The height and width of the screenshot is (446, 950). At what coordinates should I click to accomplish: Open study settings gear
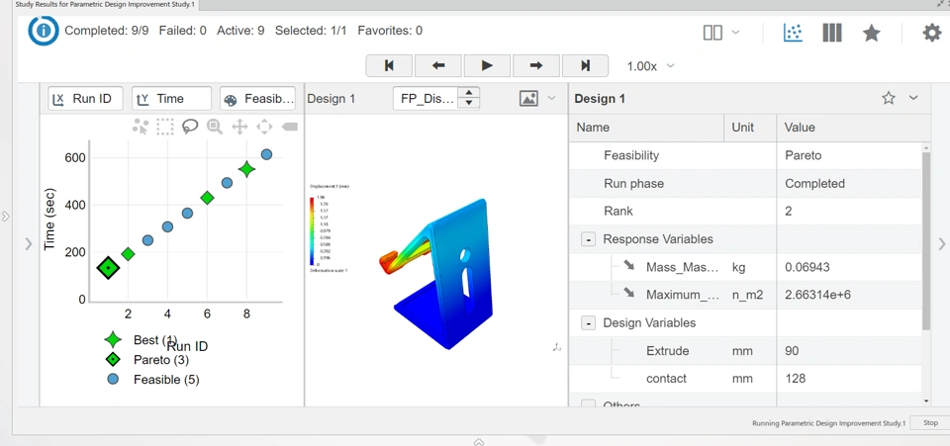(x=931, y=33)
